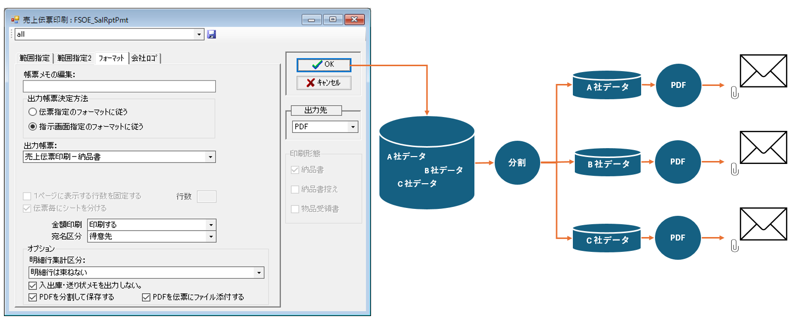Image resolution: width=793 pixels, height=321 pixels.
Task: Toggle 入出庫・送り状メモを出力しない checkbox
Action: 33,285
